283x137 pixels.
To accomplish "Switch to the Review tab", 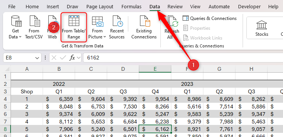I will coord(175,7).
